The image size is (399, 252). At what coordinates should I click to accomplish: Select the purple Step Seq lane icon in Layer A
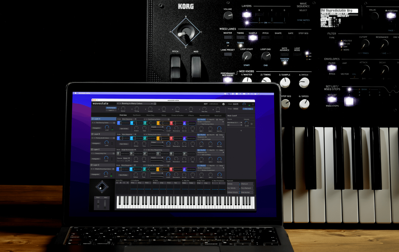click(x=184, y=123)
